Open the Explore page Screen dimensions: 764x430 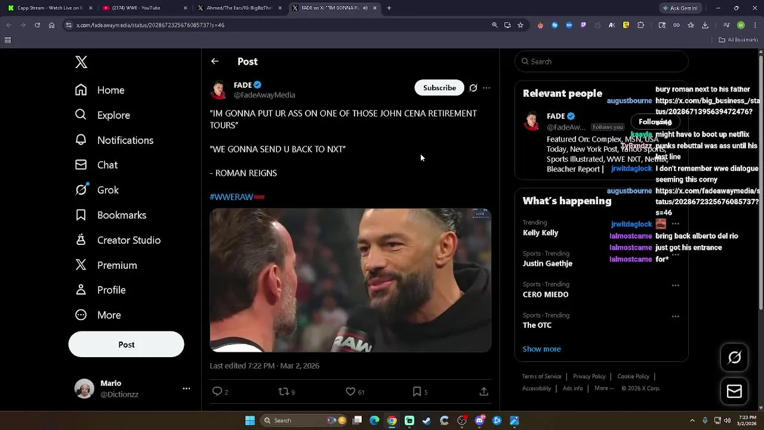(102, 115)
